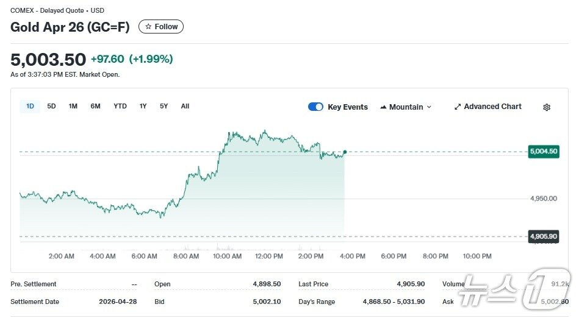Click the green endpoint dot on chart
This screenshot has height=318, width=579.
[345, 152]
